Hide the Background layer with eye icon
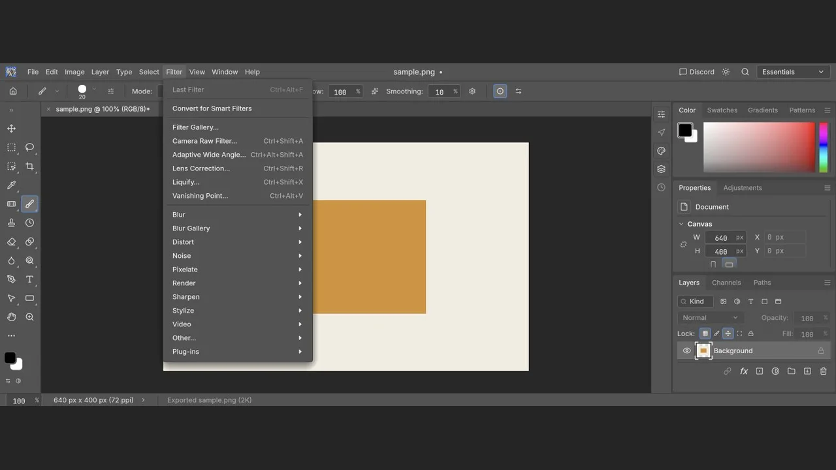836x470 pixels. [686, 351]
